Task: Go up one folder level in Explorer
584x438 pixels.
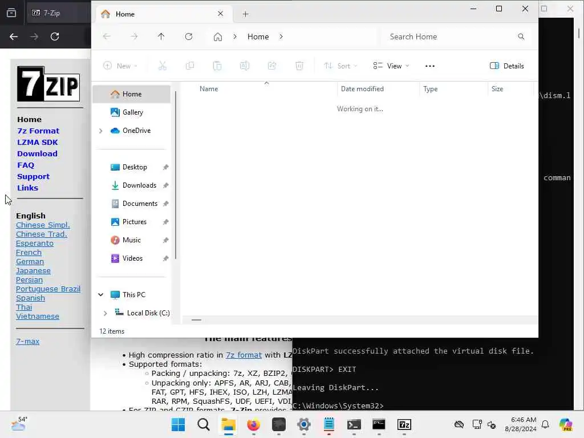Action: [161, 36]
